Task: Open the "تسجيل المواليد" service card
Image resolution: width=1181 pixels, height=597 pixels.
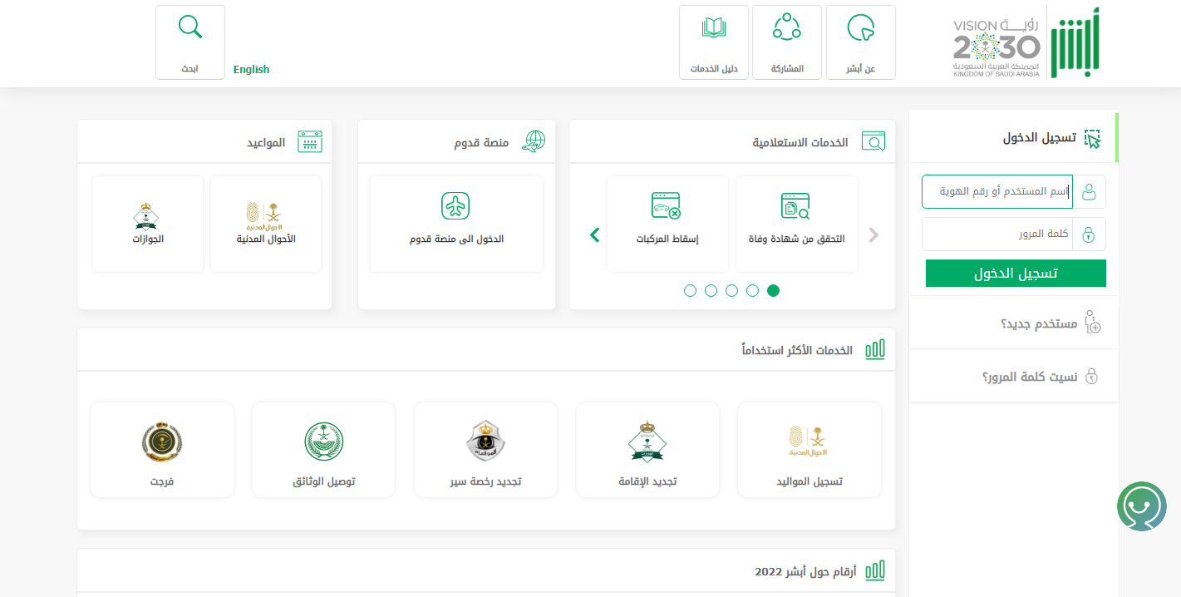Action: pos(809,450)
